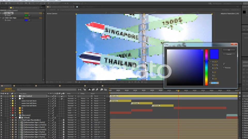Open the Parent dropdown for the Color Control layer
The image size is (248, 139).
[x=99, y=96]
